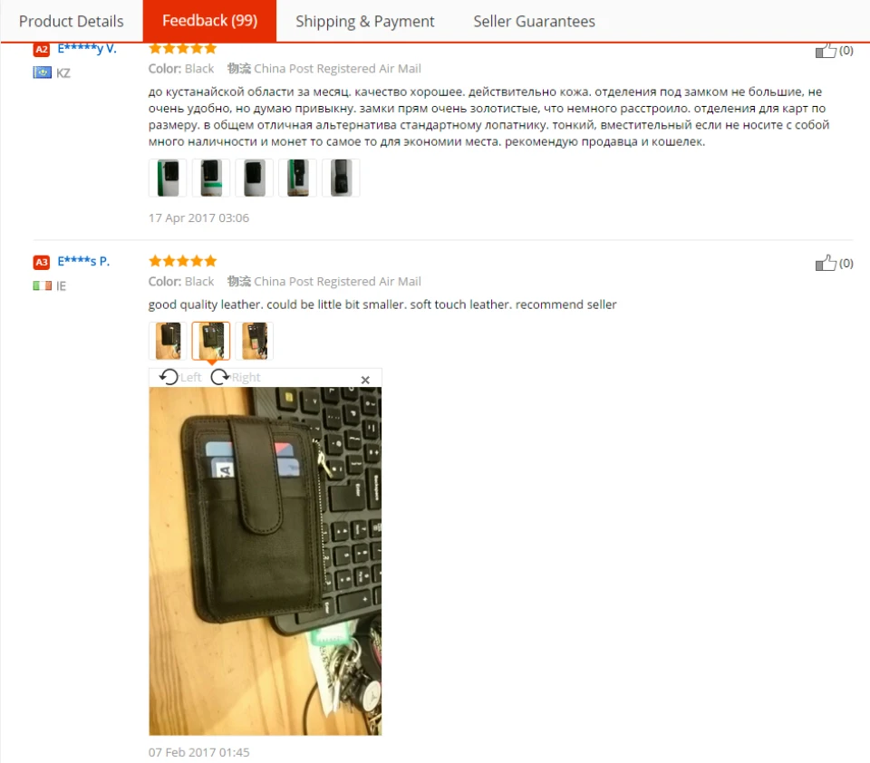Close the enlarged review photo

[365, 380]
